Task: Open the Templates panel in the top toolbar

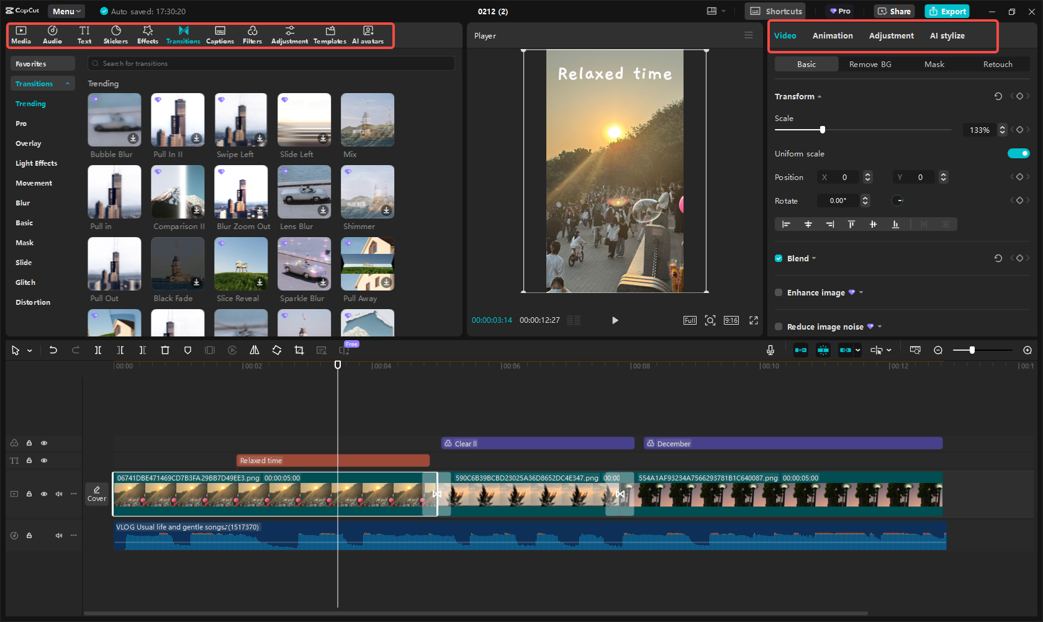Action: coord(329,35)
